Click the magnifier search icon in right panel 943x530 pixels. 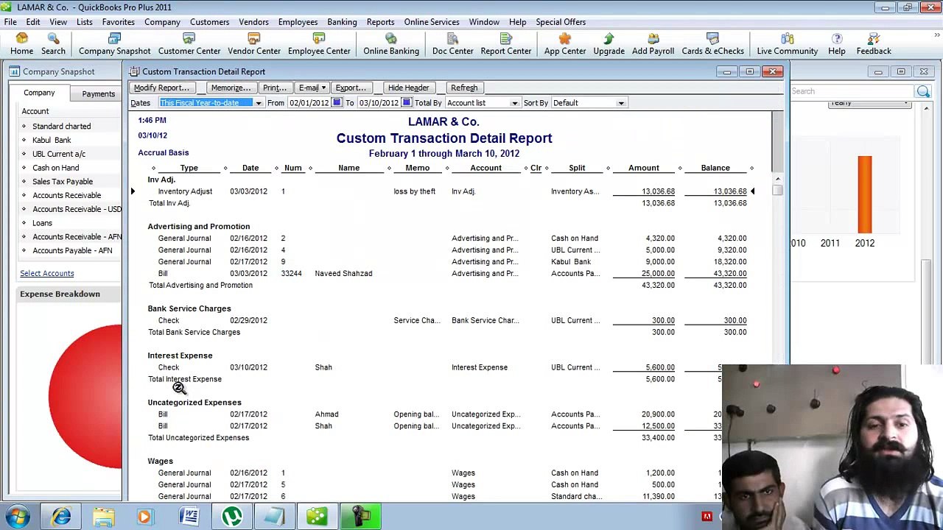point(923,91)
